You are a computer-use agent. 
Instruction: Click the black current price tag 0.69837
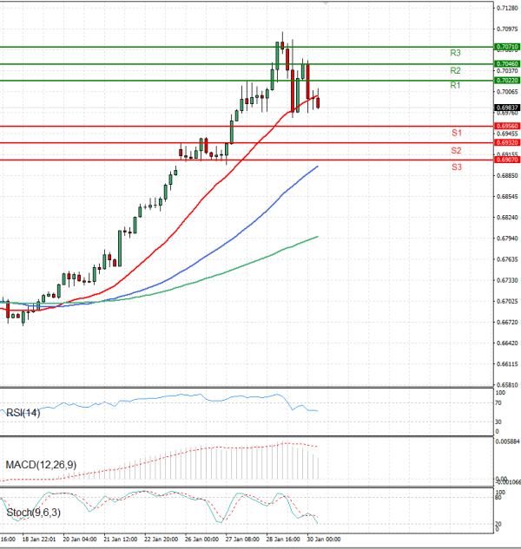506,108
